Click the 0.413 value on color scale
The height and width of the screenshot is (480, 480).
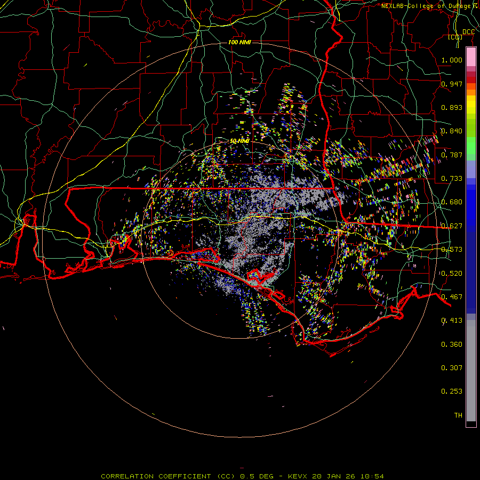pos(452,321)
